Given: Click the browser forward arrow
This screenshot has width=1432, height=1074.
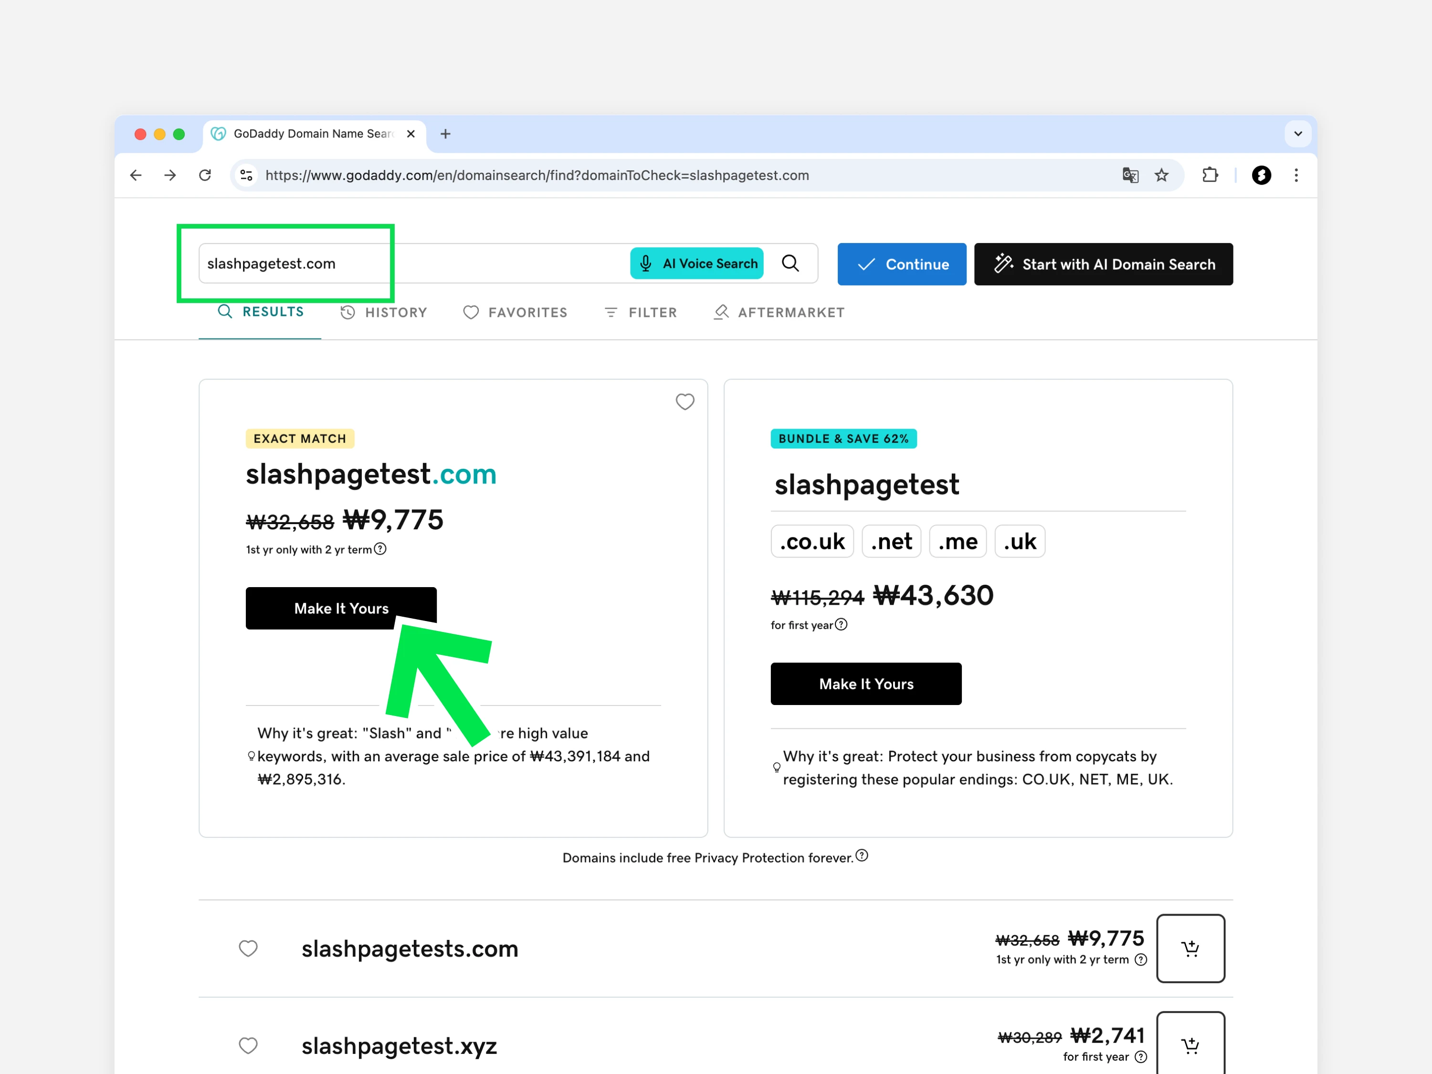Looking at the screenshot, I should [170, 176].
